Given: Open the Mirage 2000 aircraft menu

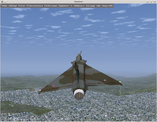Looking at the screenshot, I should coord(107,6).
